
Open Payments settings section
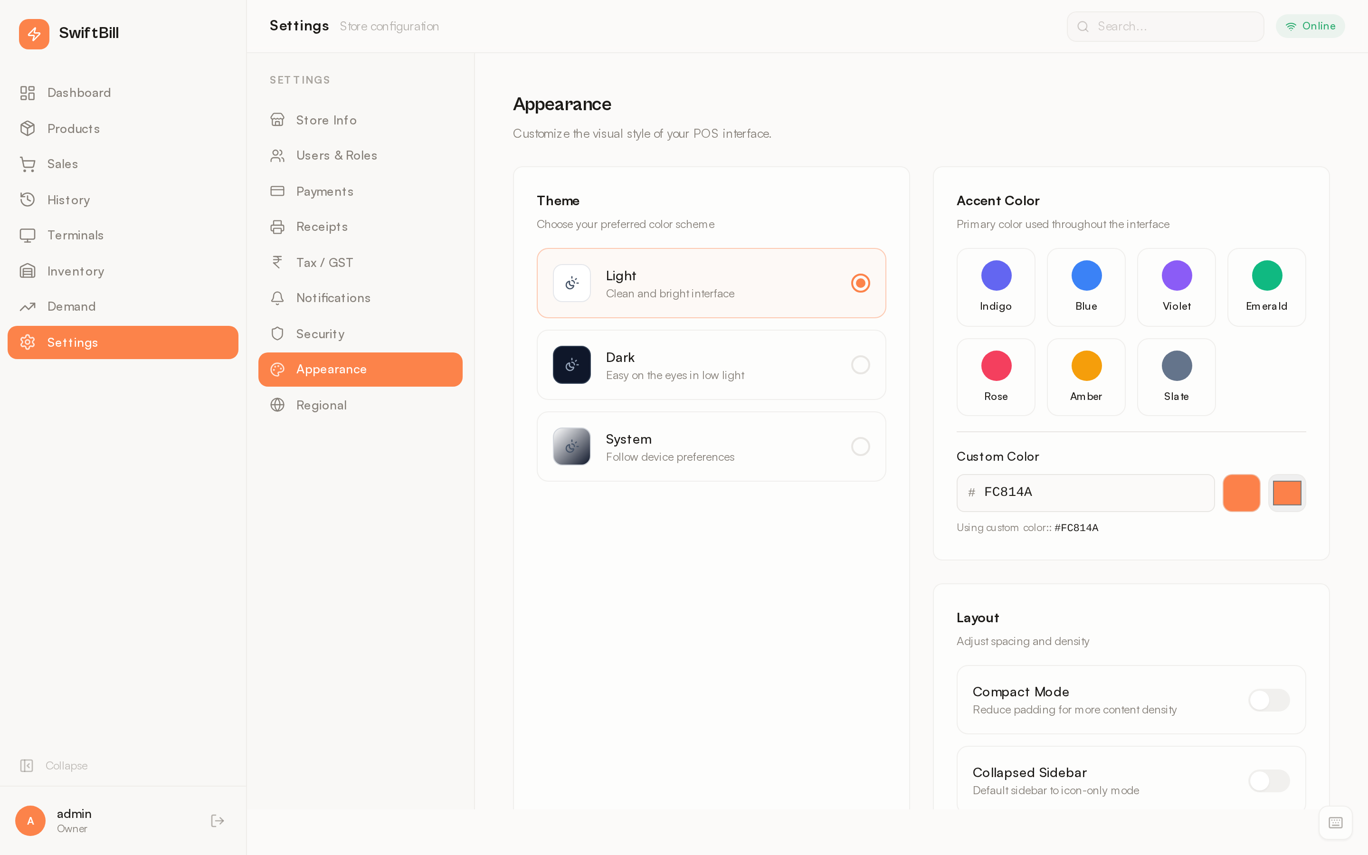point(360,191)
